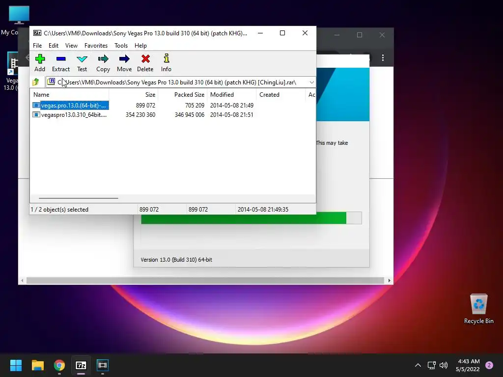Open the Edit menu

coord(53,46)
